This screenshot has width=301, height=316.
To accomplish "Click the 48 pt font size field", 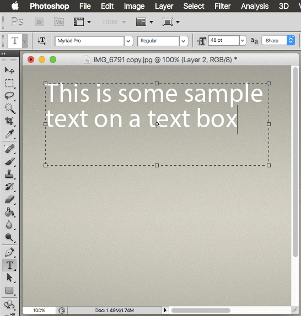I will pos(224,41).
